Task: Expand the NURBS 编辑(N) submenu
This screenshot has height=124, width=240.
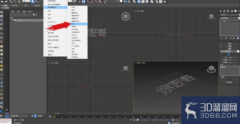Action: [x=55, y=47]
